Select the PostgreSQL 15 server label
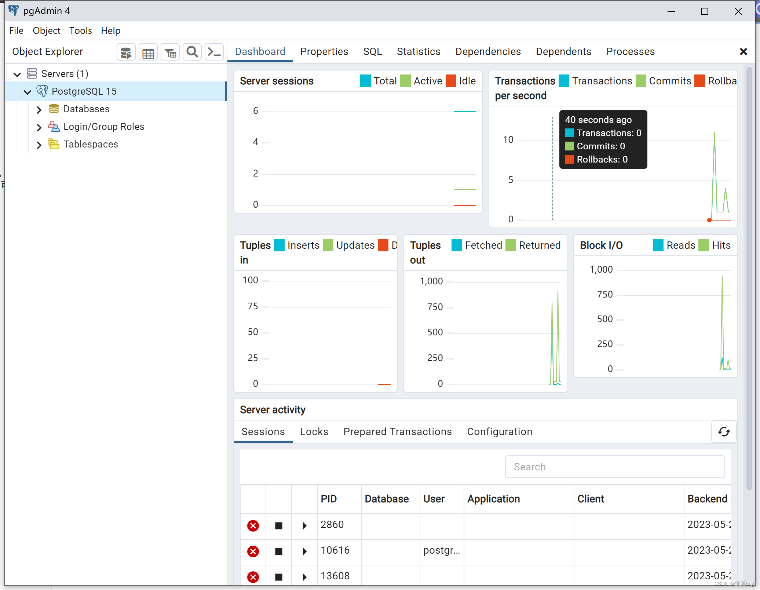Viewport: 760px width, 590px height. 84,91
